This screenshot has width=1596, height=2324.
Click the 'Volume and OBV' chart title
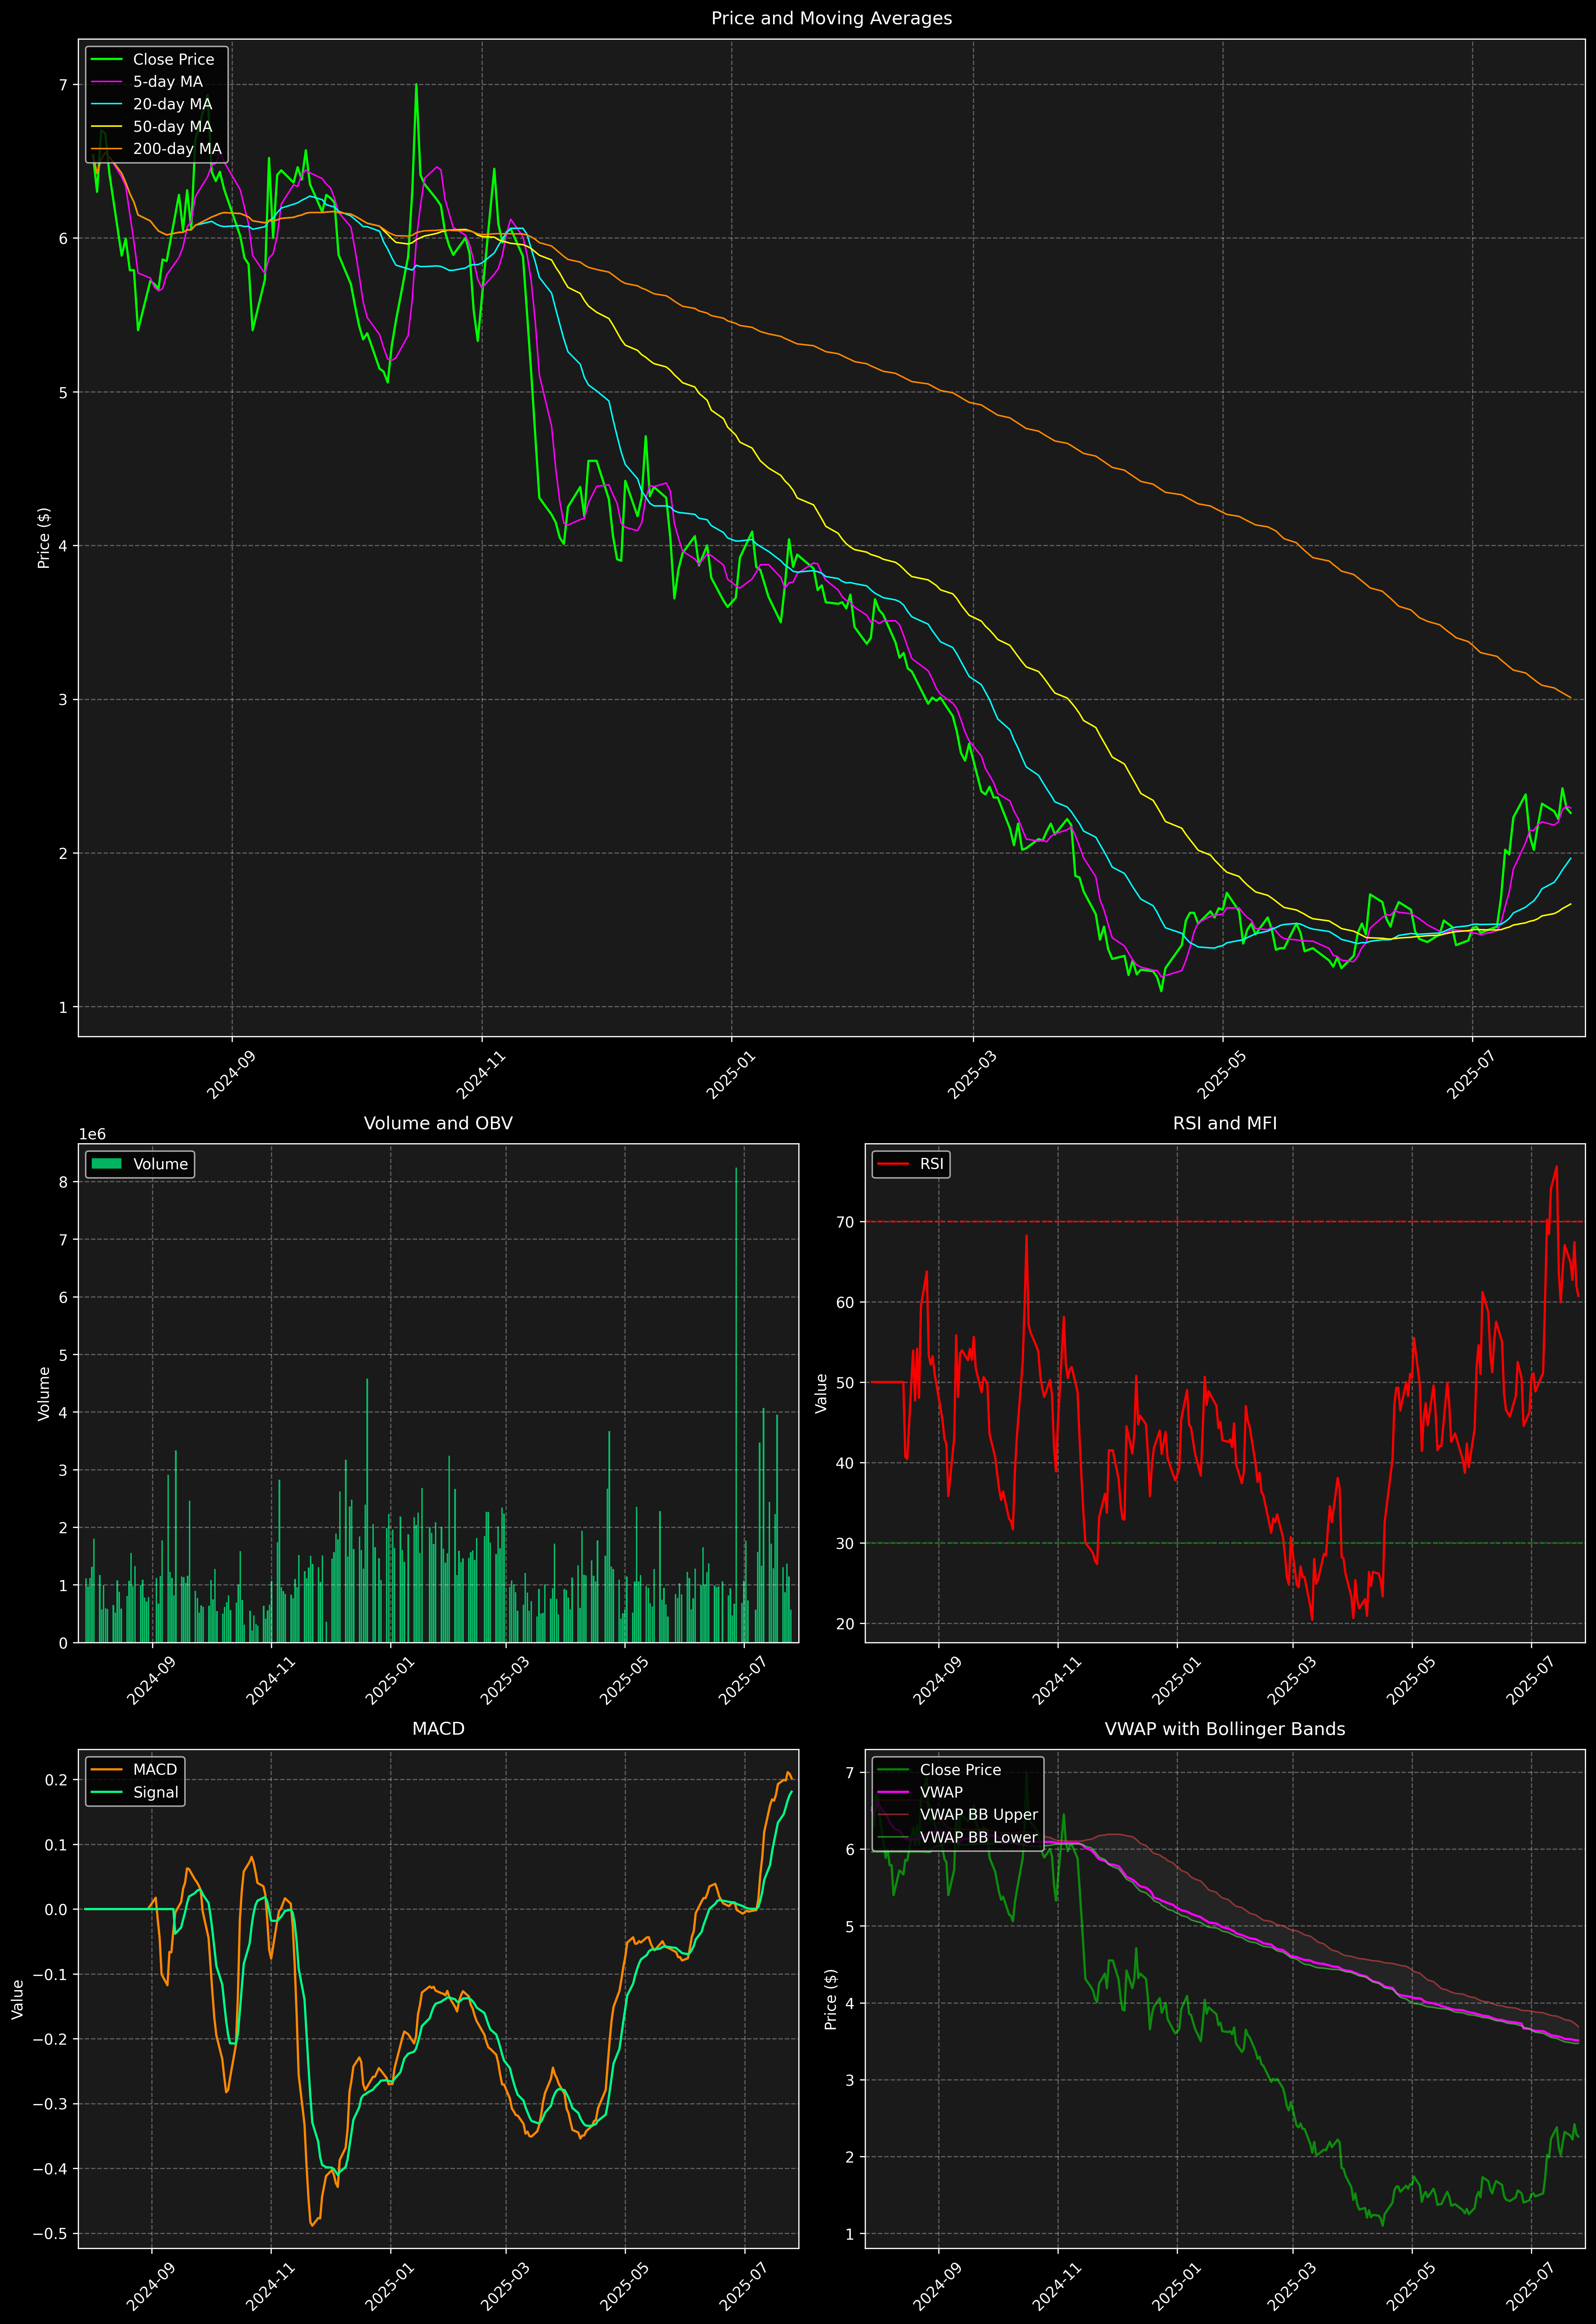[438, 1123]
